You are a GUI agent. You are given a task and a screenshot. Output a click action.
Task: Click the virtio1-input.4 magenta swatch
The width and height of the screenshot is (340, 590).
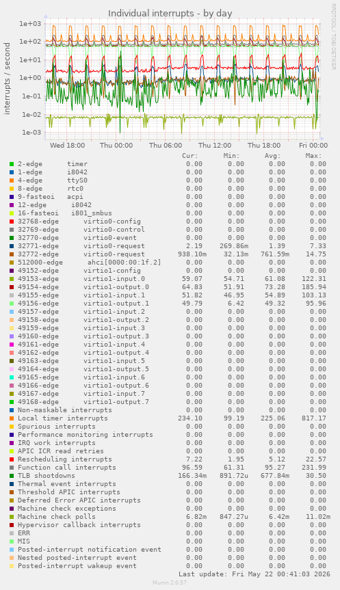12,345
